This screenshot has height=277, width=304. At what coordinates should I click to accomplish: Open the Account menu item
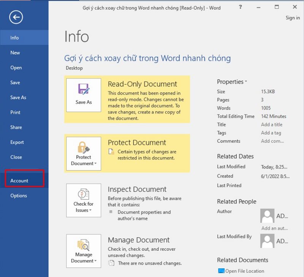tap(19, 180)
